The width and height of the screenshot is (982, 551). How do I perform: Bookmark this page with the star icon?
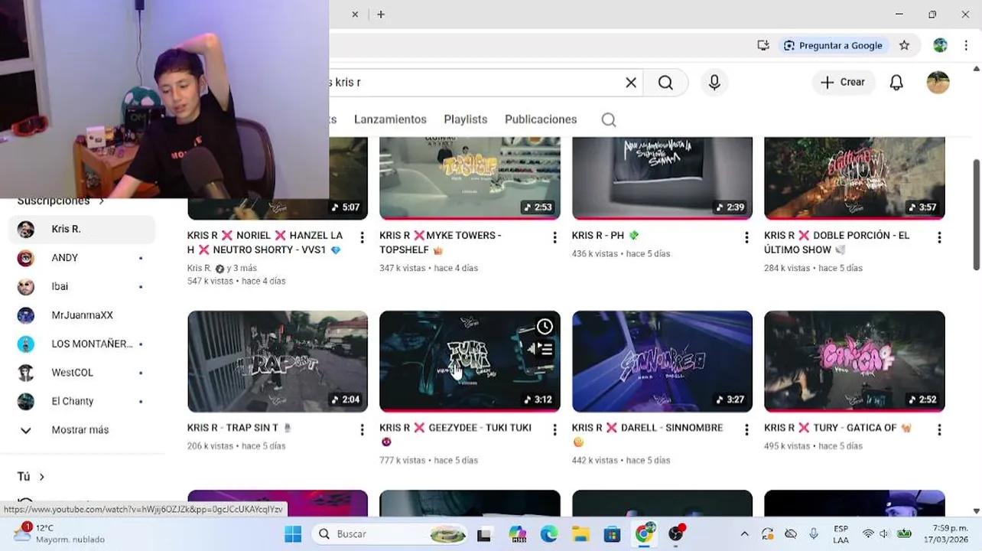pyautogui.click(x=905, y=45)
